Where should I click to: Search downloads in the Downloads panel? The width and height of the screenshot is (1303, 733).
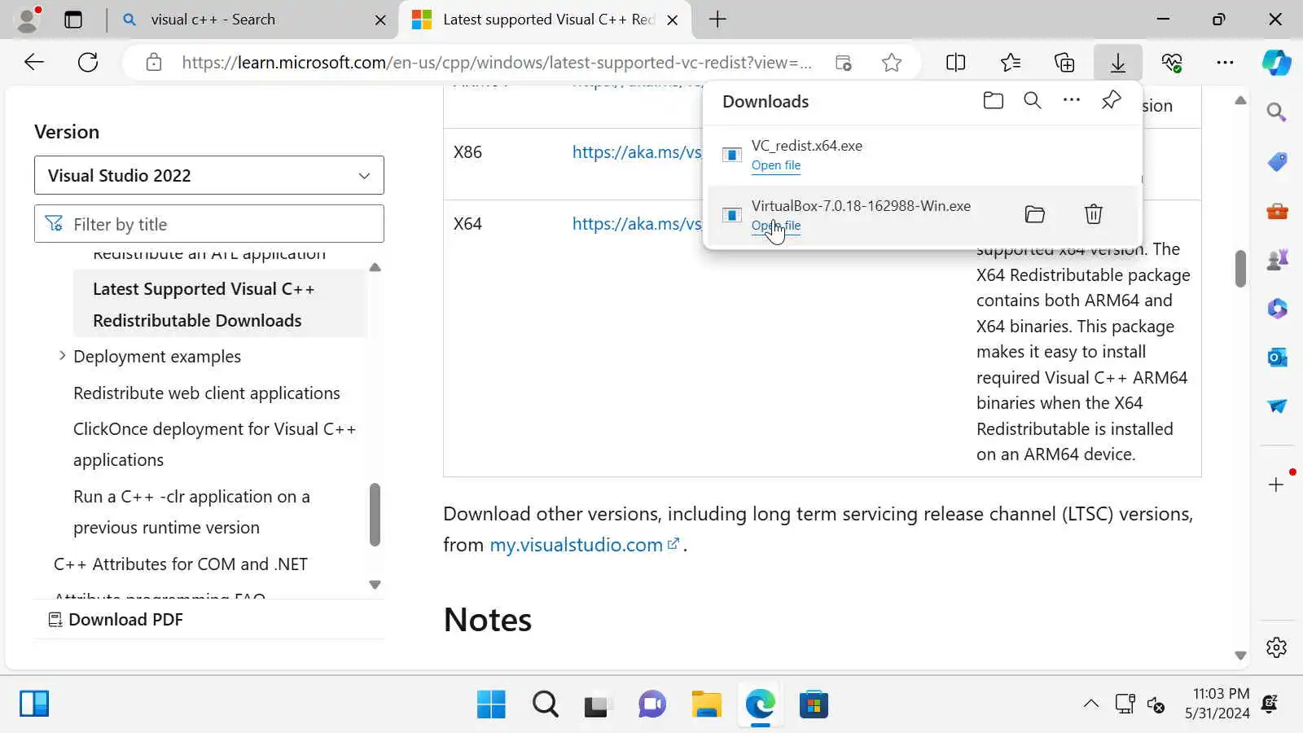point(1033,101)
